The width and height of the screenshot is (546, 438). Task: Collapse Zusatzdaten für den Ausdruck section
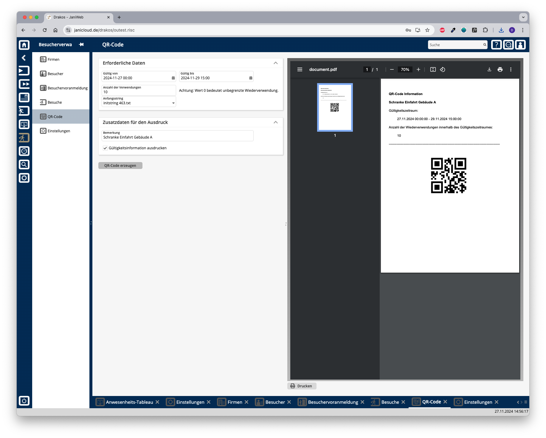pos(276,122)
